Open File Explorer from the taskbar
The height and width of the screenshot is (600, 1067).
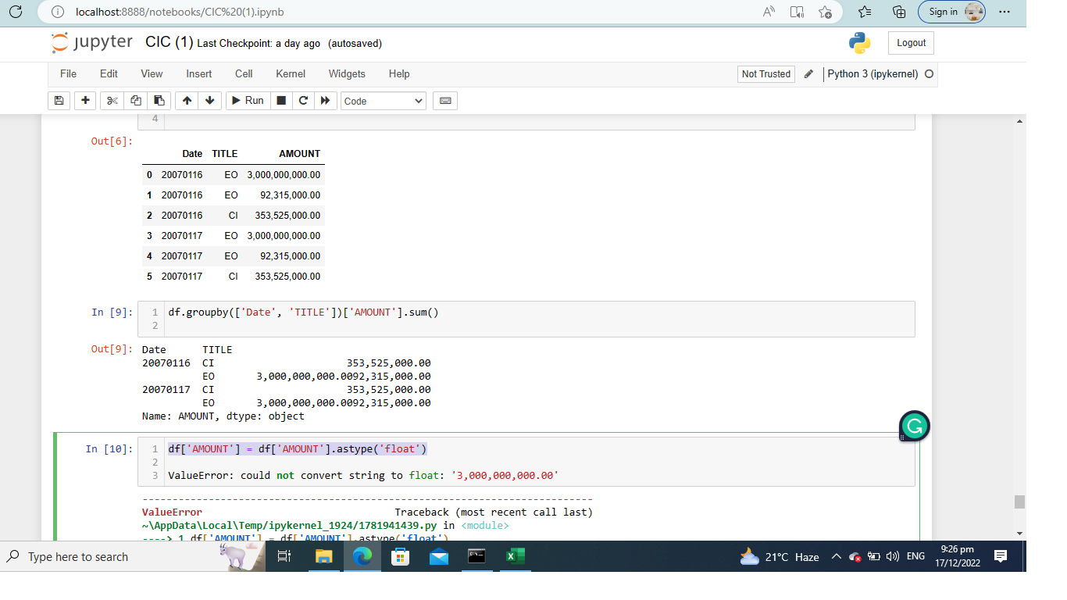323,556
